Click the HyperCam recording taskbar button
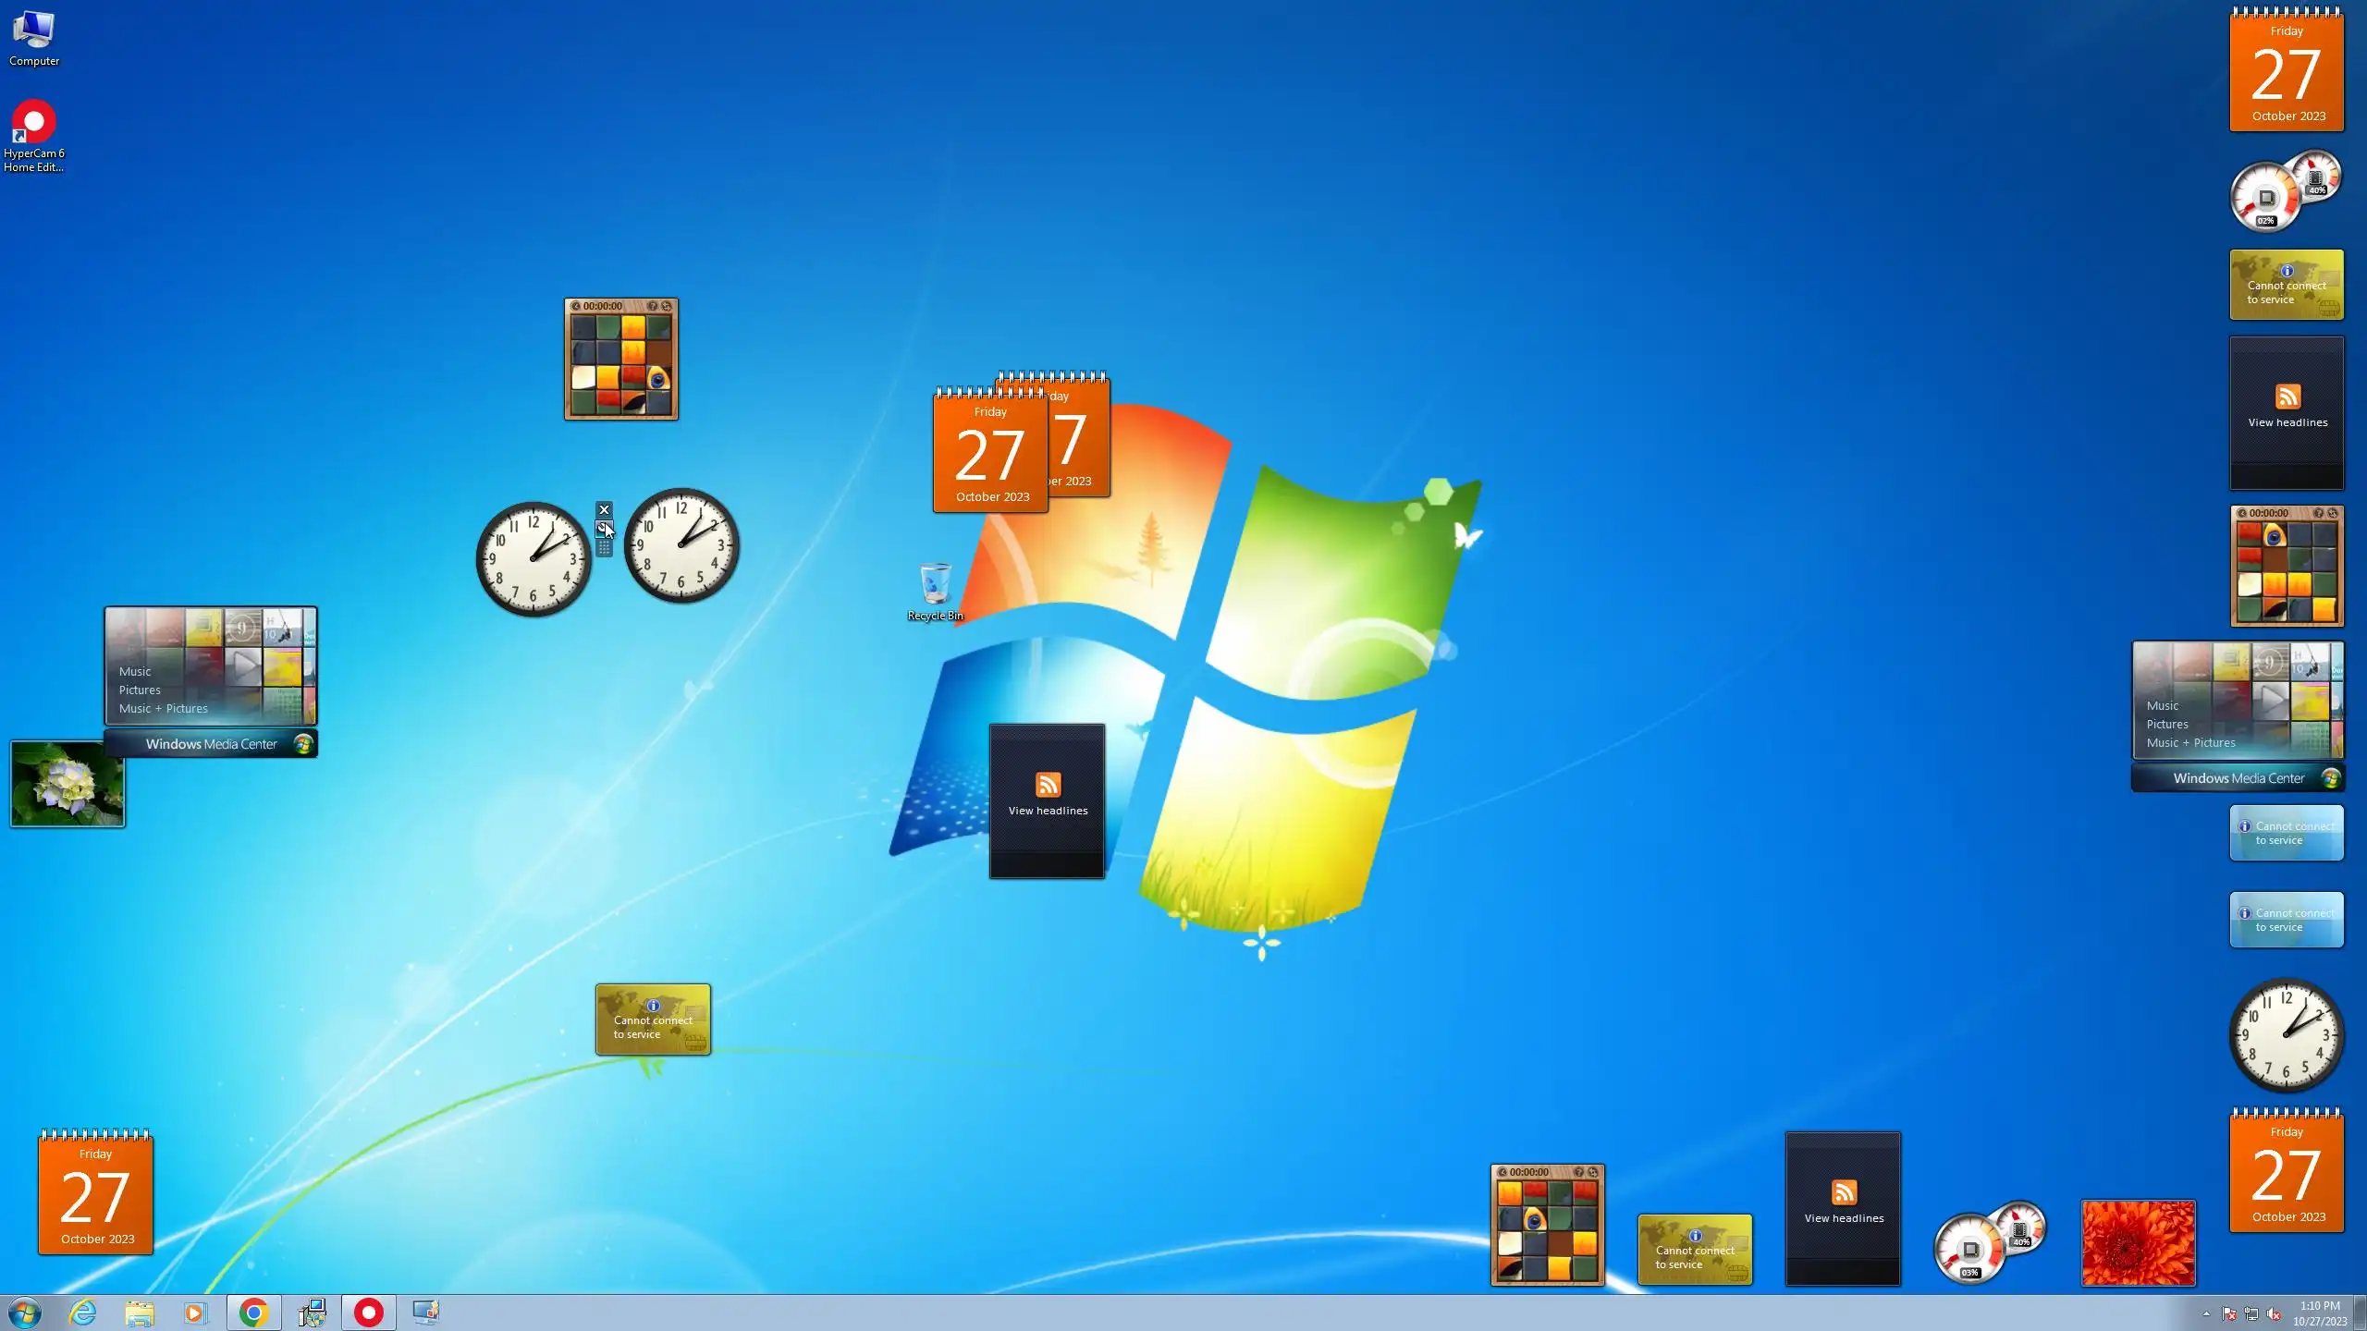This screenshot has width=2367, height=1331. point(368,1312)
